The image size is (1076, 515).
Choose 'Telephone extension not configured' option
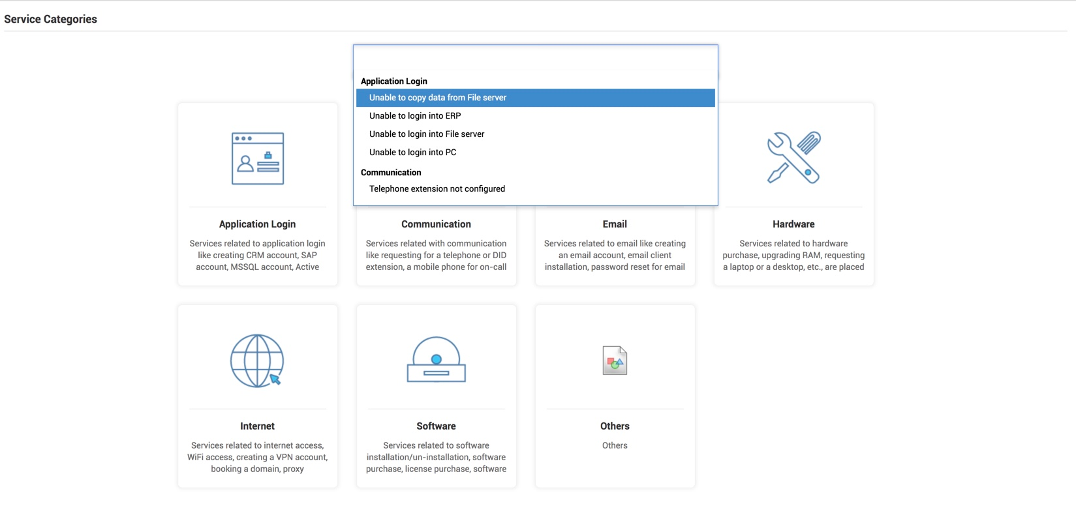[x=536, y=189]
